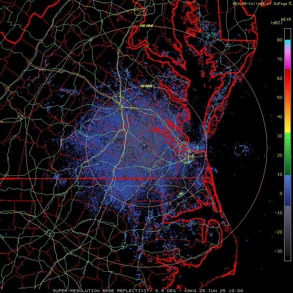This screenshot has width=293, height=293.
Task: Click the 80 dBZ legend value
Action: [280, 40]
